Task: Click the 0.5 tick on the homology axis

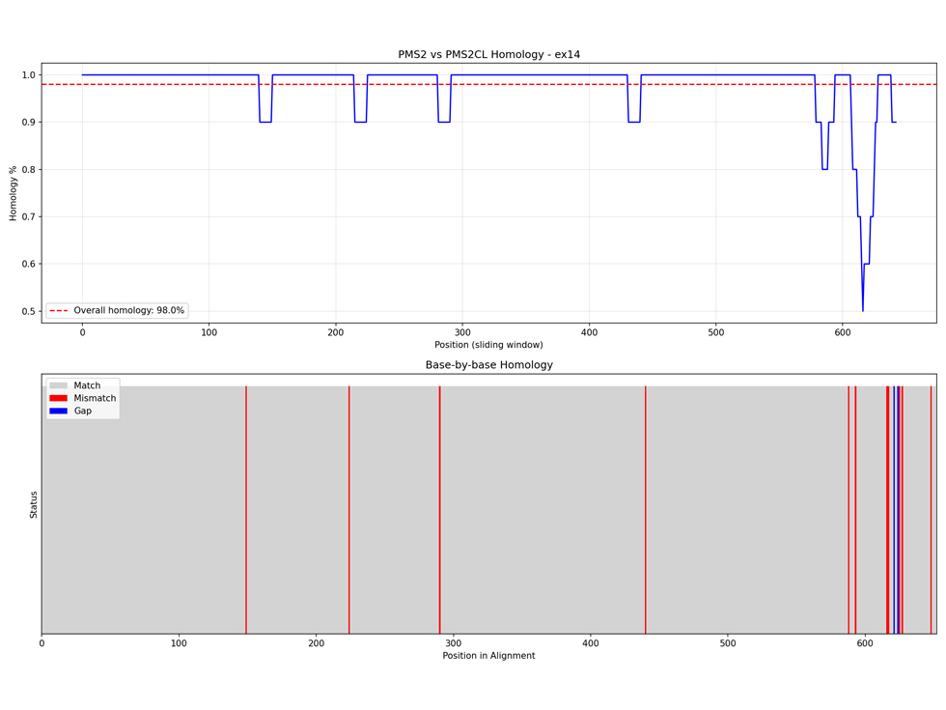Action: pos(28,311)
